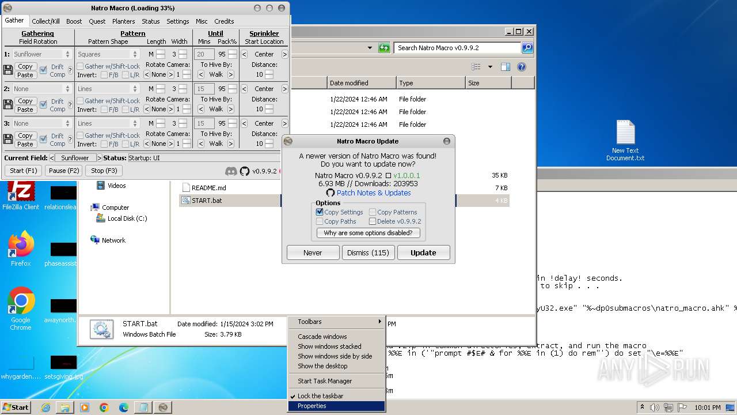Screen dimensions: 737x415
Task: Adjust field 1 sprinkler Distance stepper
Action: tap(268, 74)
